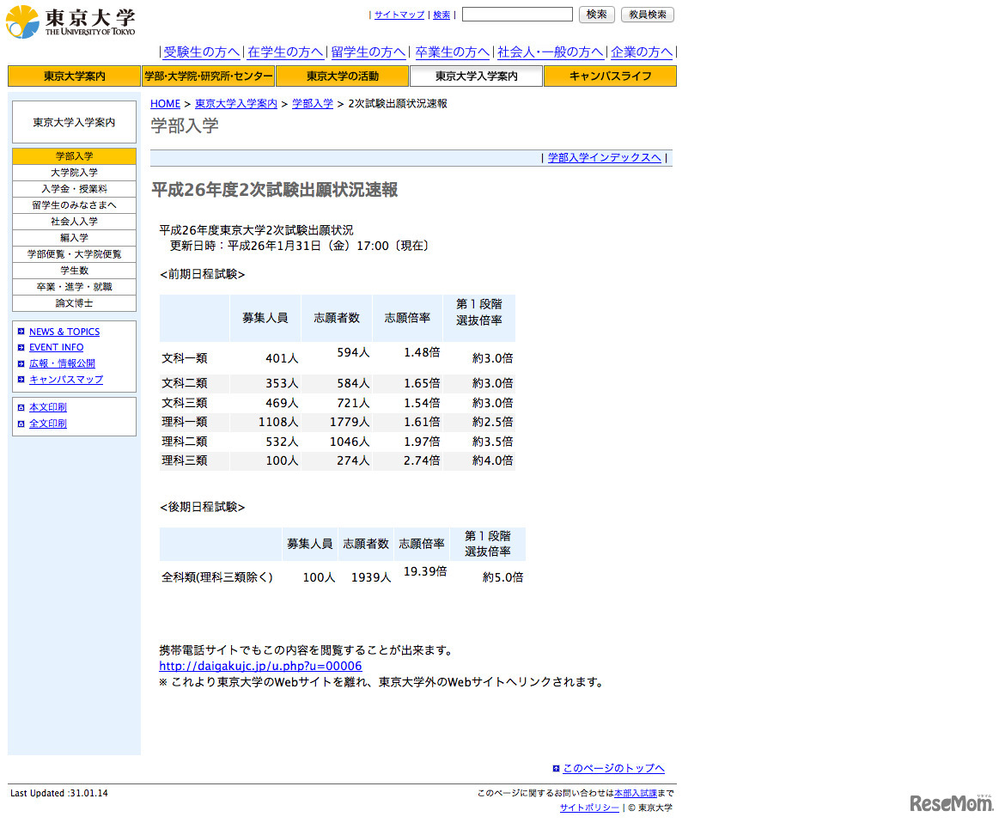Switch to the キャンパスライフ tab
Image resolution: width=1005 pixels, height=823 pixels.
click(x=610, y=76)
